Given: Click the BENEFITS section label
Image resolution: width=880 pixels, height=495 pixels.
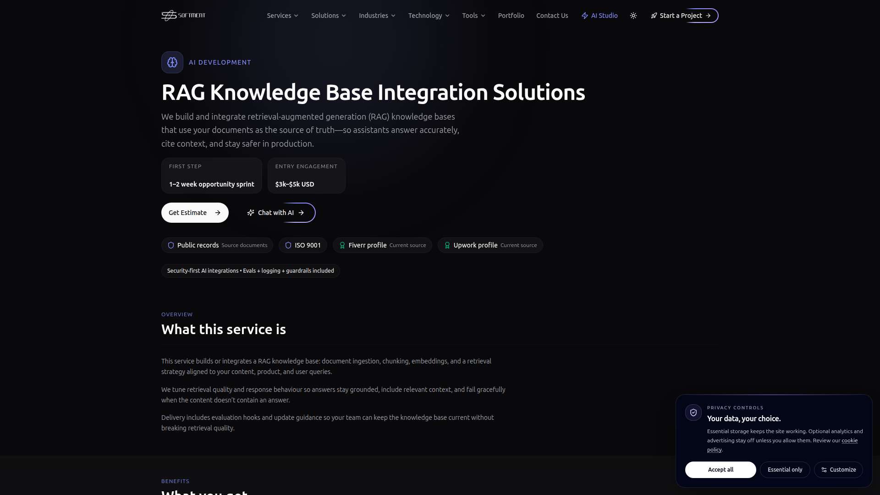Looking at the screenshot, I should (175, 481).
